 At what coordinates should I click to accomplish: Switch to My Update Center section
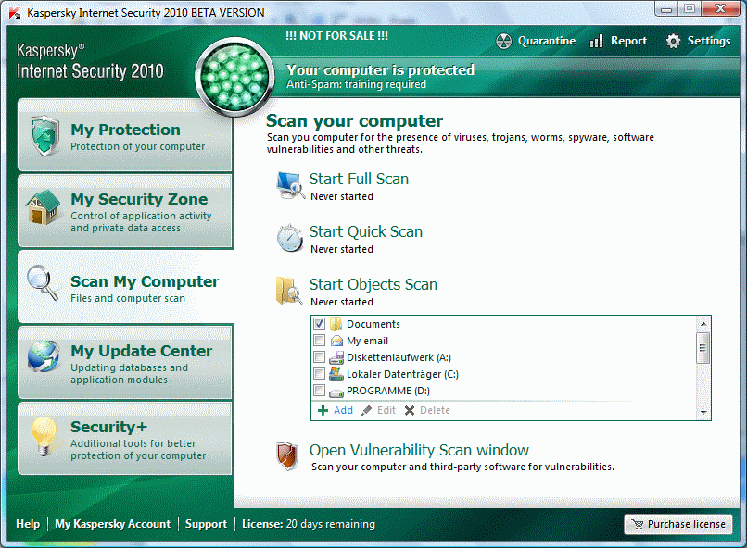click(x=125, y=363)
